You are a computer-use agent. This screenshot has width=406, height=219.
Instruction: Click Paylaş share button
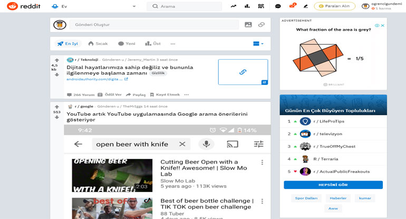pos(136,94)
